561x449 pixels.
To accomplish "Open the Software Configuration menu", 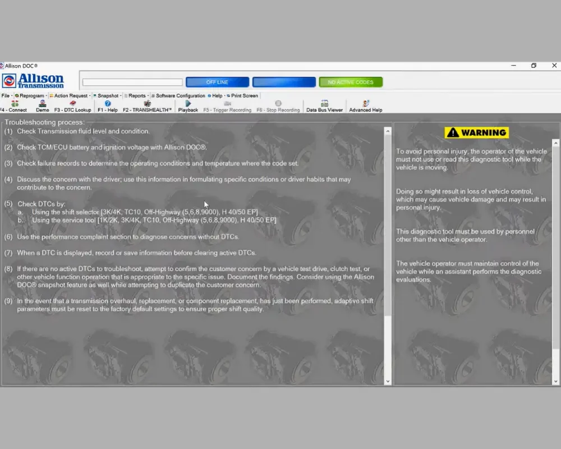I will click(x=178, y=95).
